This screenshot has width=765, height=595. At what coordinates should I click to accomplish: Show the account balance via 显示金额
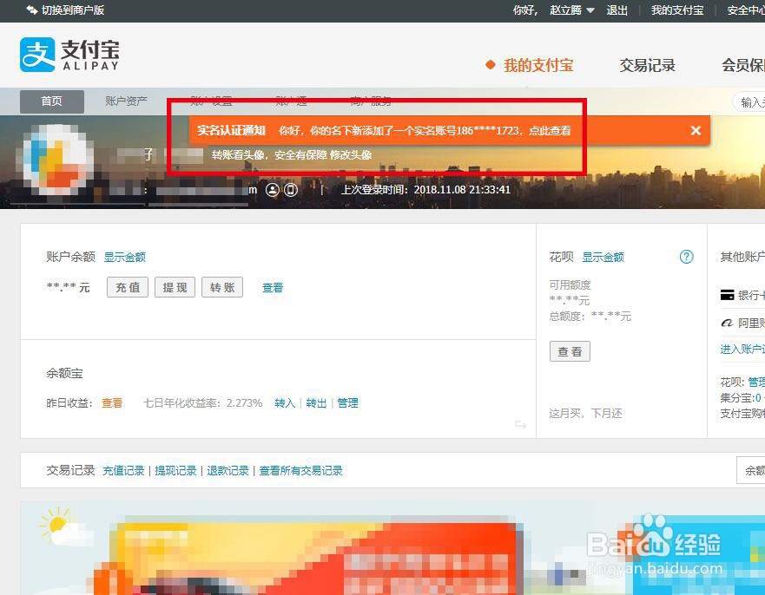(x=125, y=257)
